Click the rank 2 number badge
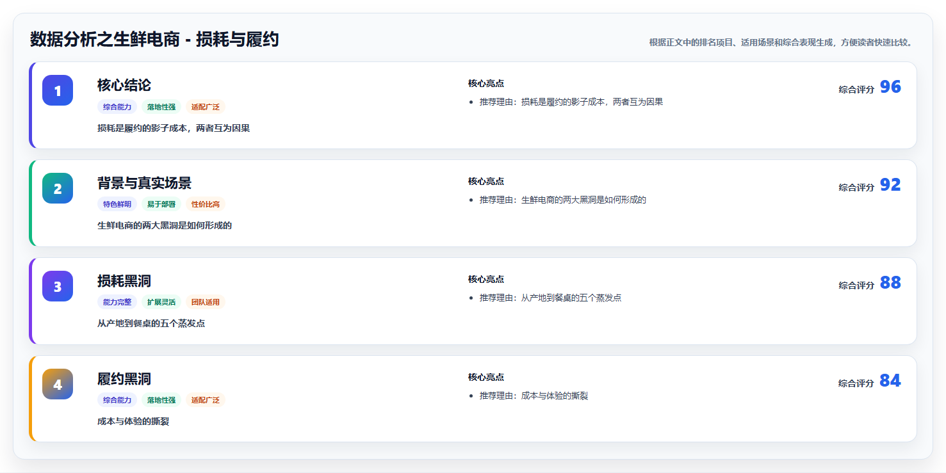 click(58, 188)
